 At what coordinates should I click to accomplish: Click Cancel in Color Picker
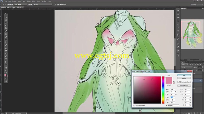click(184, 78)
